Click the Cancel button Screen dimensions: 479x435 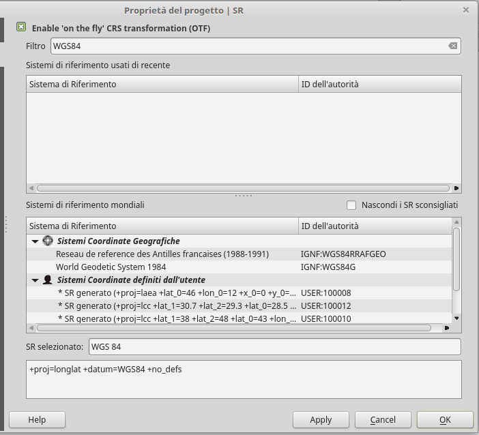point(383,420)
